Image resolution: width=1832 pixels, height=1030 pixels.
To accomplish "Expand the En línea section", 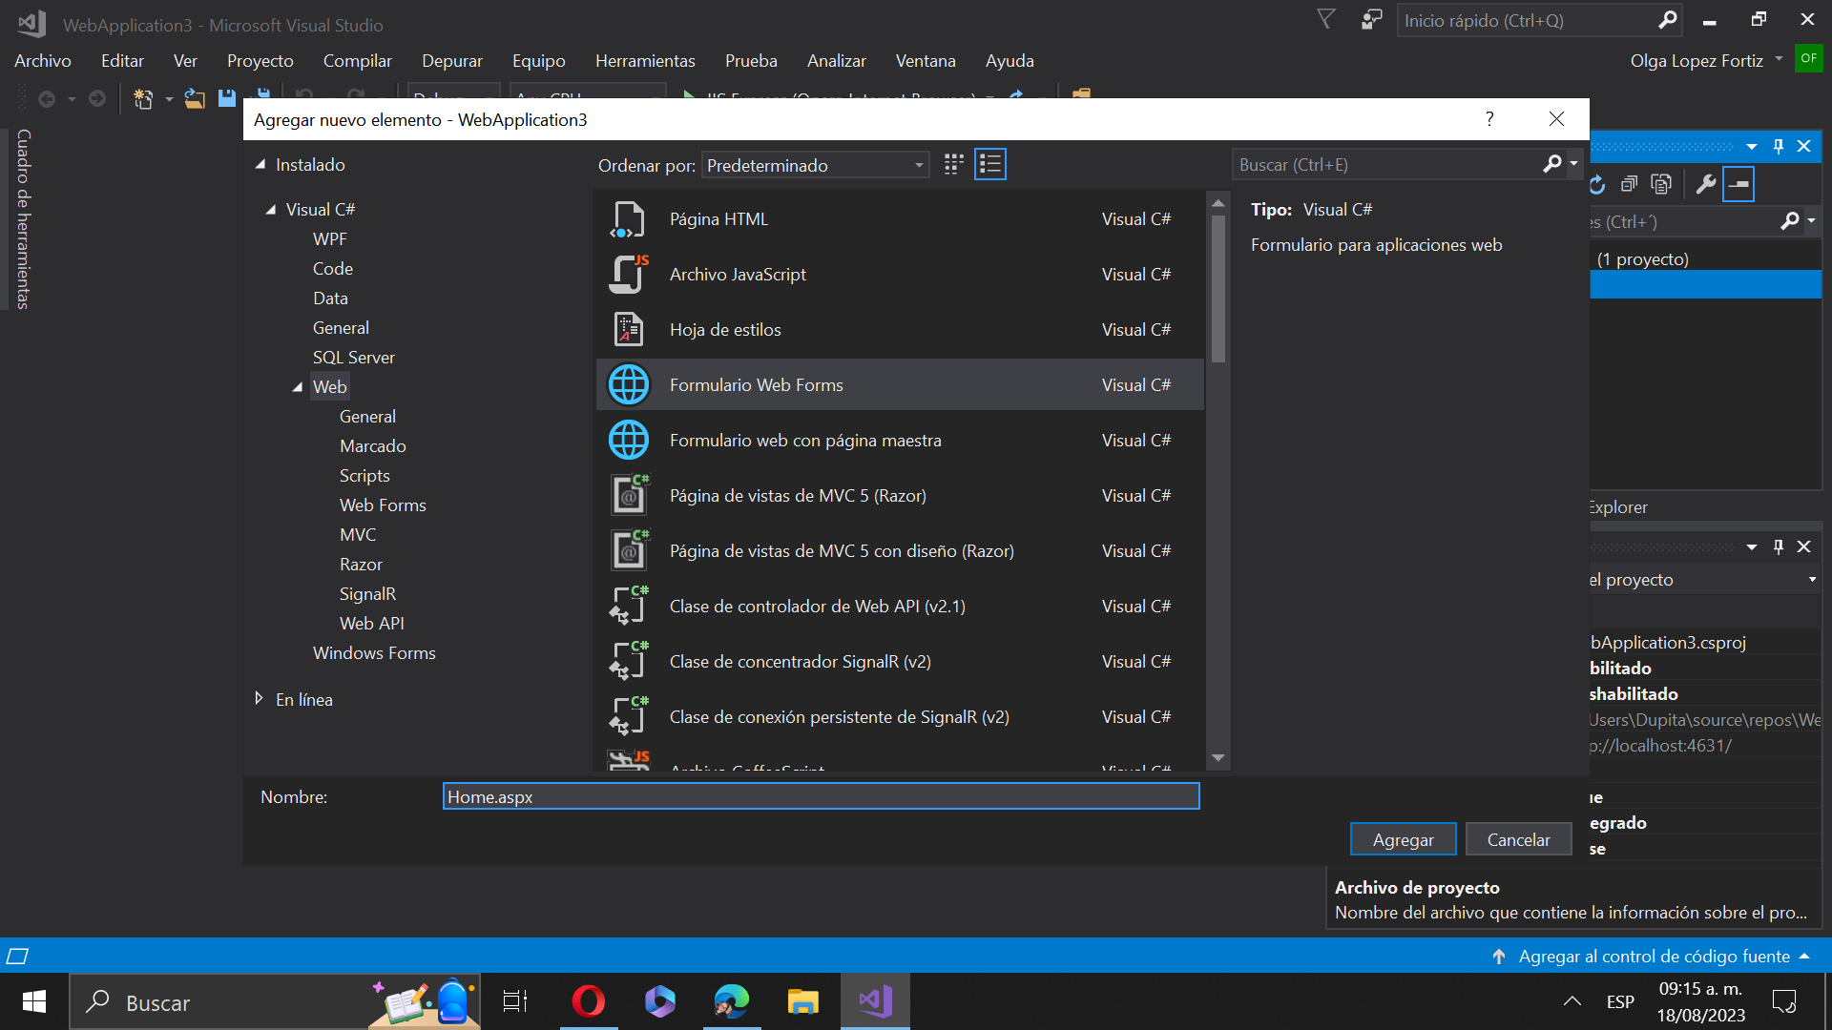I will click(x=259, y=699).
